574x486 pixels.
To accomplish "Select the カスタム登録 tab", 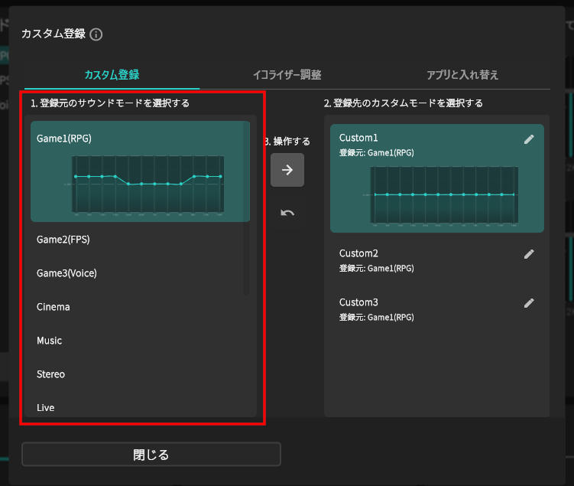I will (112, 75).
